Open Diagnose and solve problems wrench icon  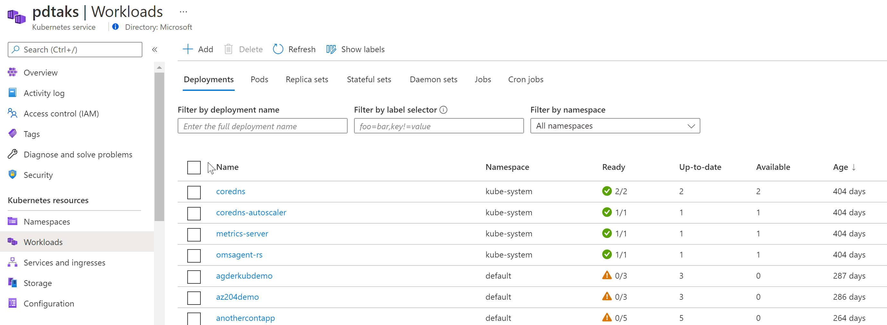(13, 154)
